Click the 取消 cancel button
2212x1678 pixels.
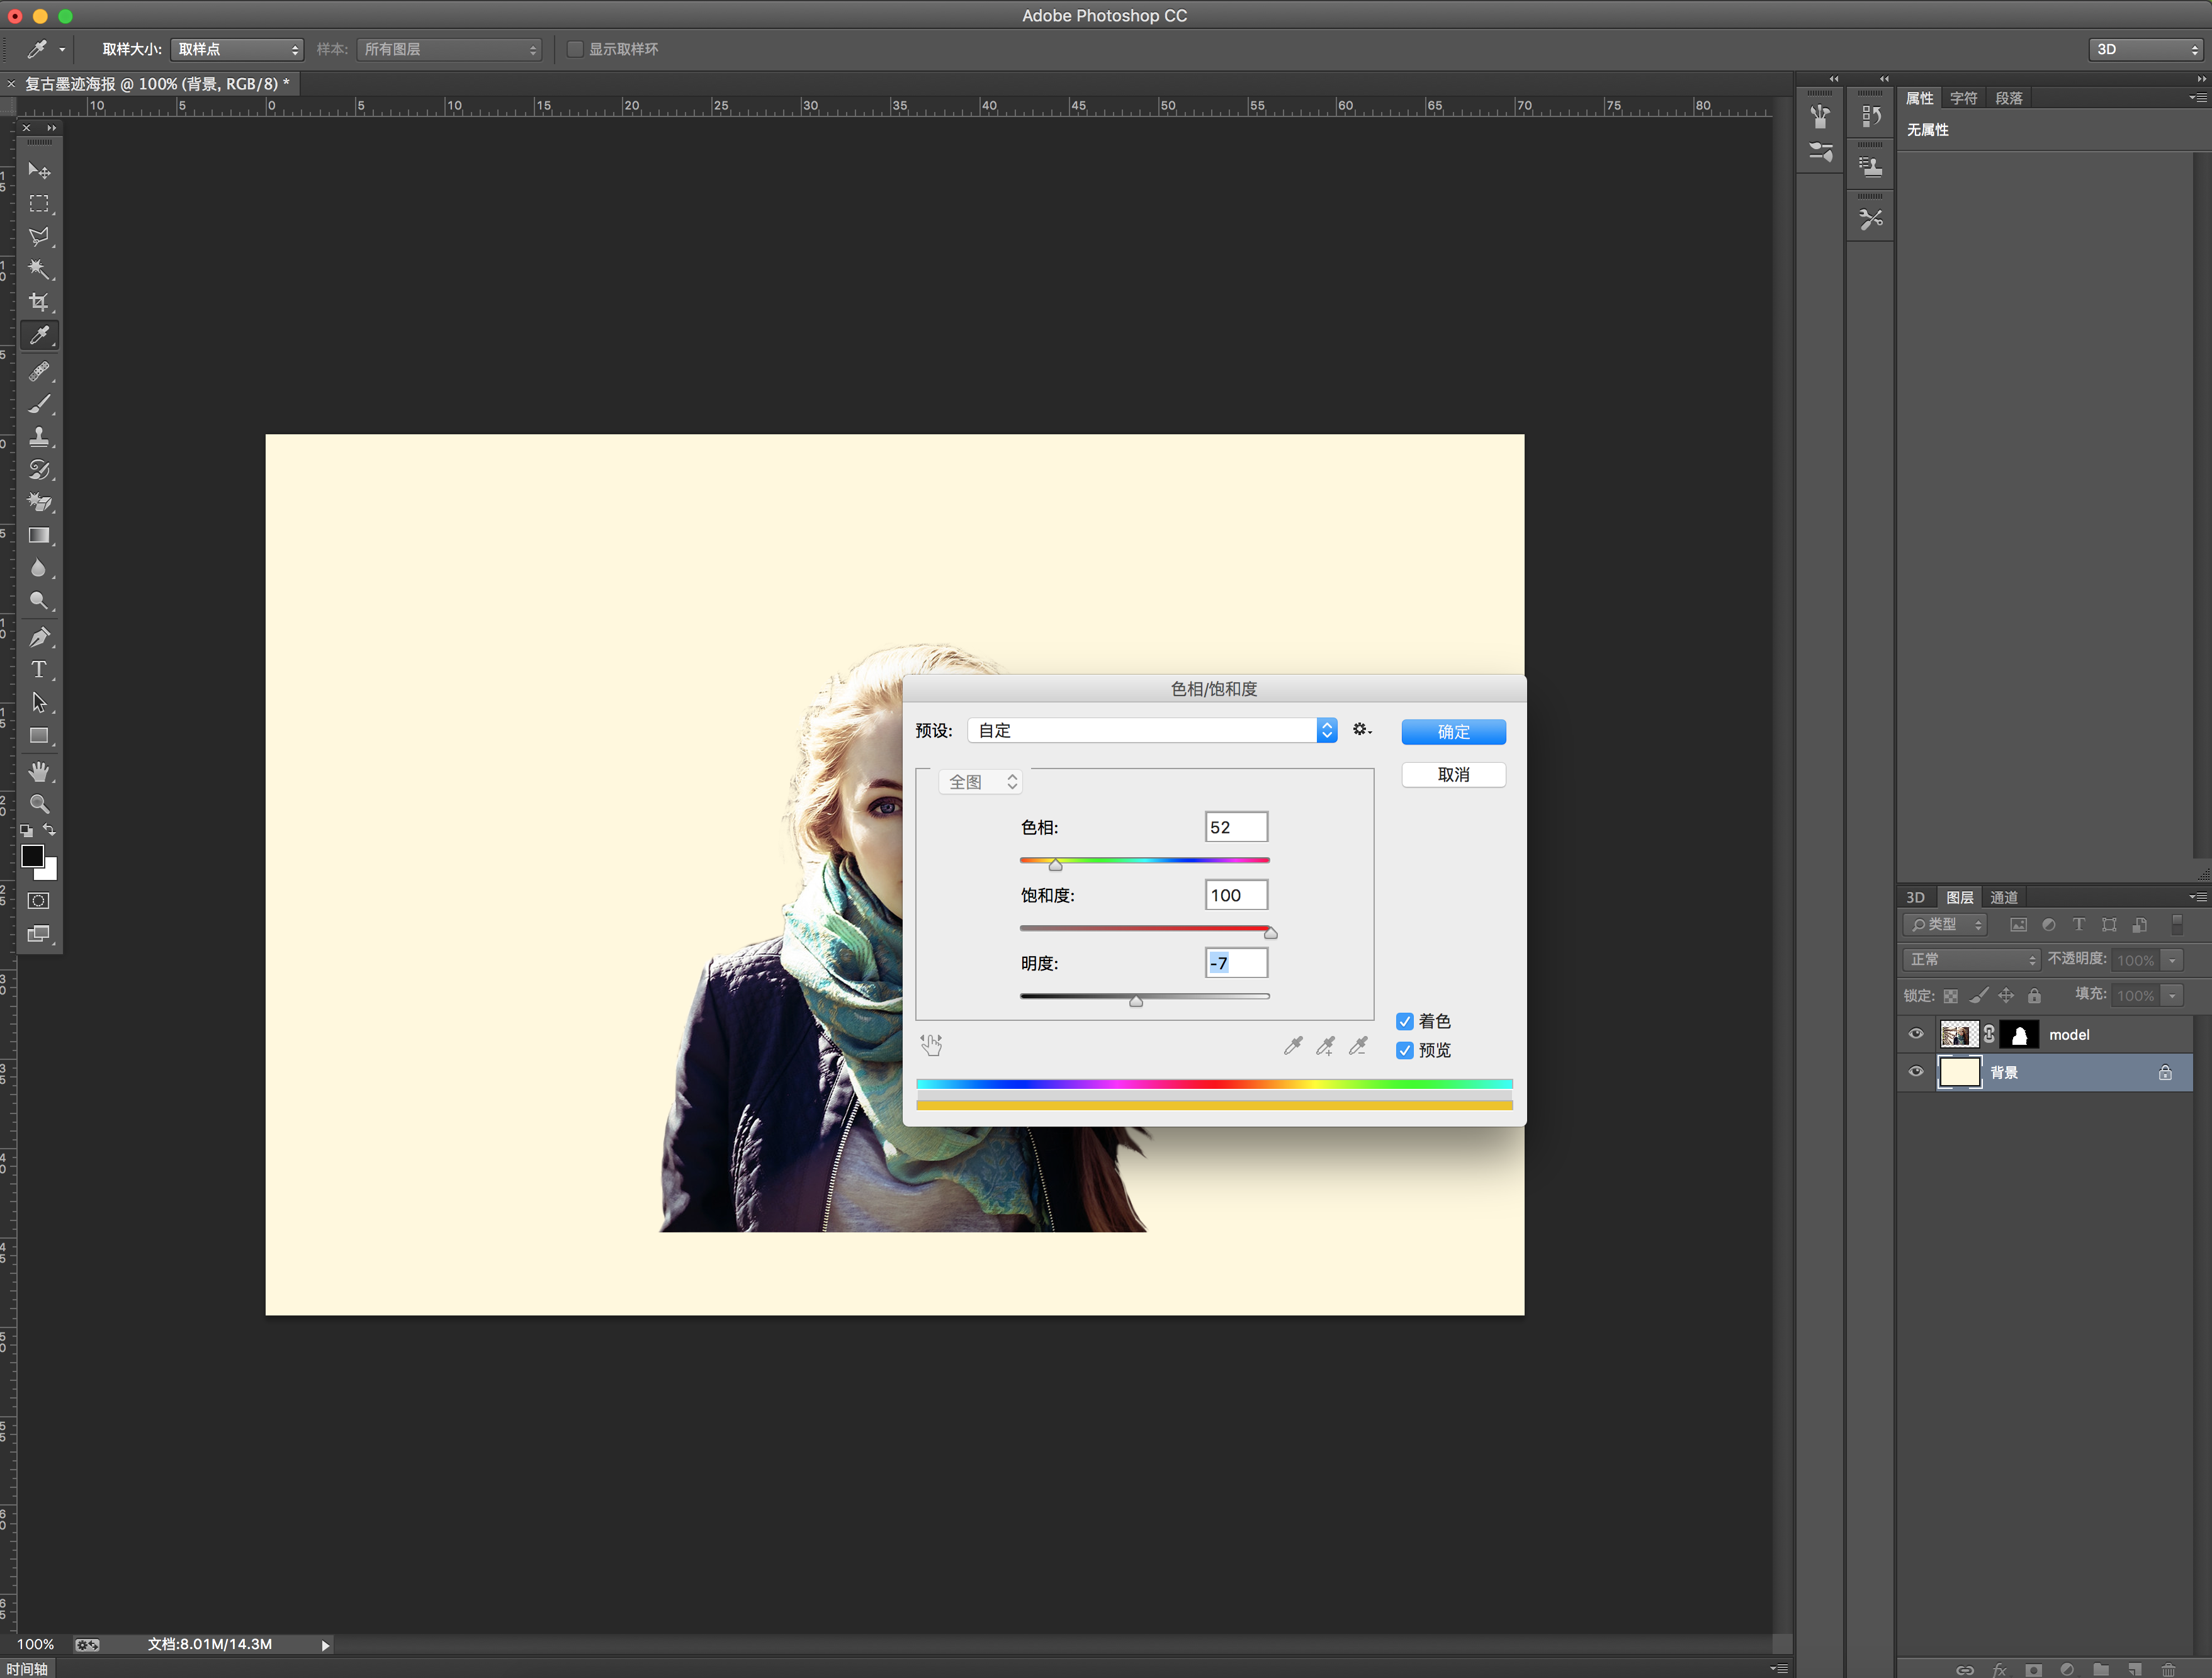1452,775
